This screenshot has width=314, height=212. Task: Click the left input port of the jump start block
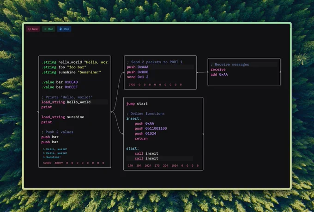coord(123,134)
